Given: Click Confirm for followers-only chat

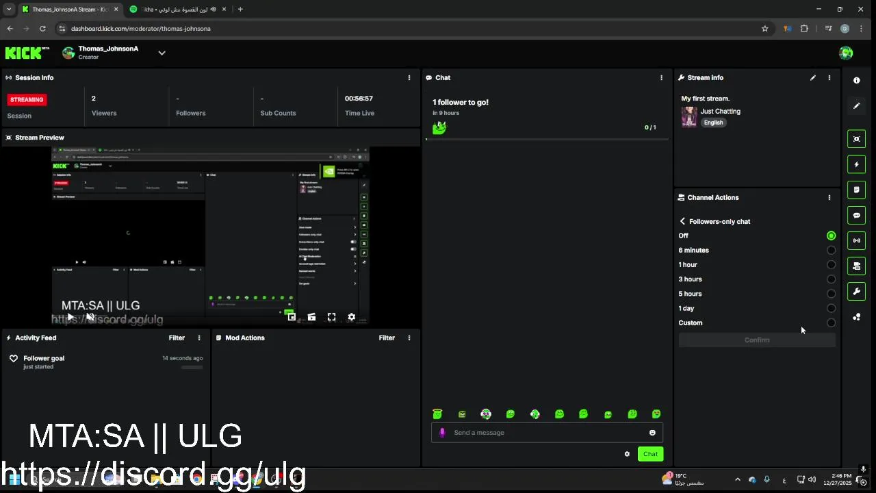Looking at the screenshot, I should [757, 340].
